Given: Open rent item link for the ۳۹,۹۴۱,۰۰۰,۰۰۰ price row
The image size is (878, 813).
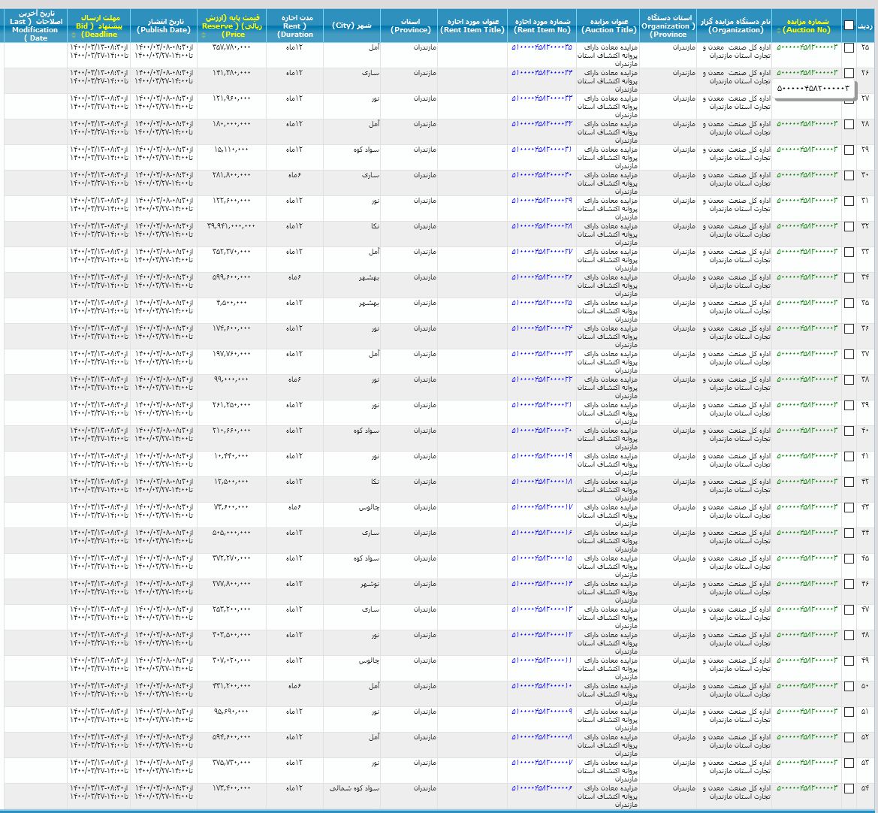Looking at the screenshot, I should point(542,226).
